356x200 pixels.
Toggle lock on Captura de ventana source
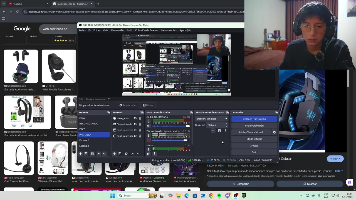tap(140, 130)
